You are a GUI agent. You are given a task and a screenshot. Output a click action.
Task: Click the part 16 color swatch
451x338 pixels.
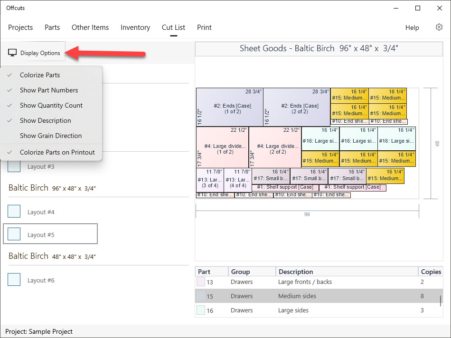tap(200, 310)
